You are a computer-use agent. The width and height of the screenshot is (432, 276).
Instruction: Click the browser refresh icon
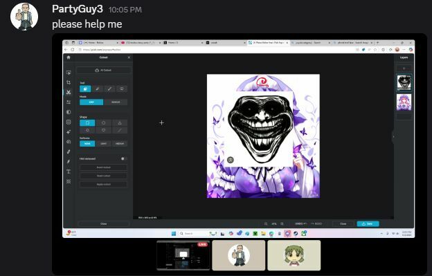(x=73, y=50)
